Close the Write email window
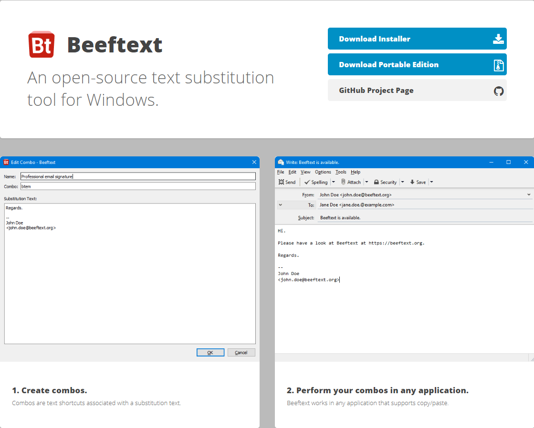 [x=526, y=162]
